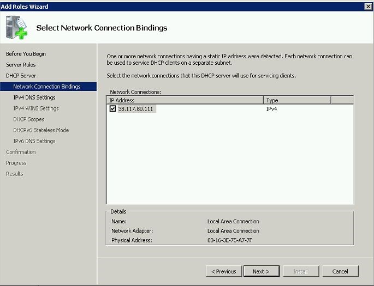Go to the Progress step

click(x=16, y=163)
